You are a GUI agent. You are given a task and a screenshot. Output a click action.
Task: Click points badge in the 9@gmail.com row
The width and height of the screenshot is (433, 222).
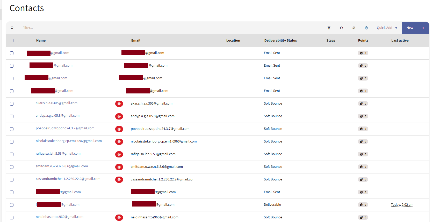363,192
